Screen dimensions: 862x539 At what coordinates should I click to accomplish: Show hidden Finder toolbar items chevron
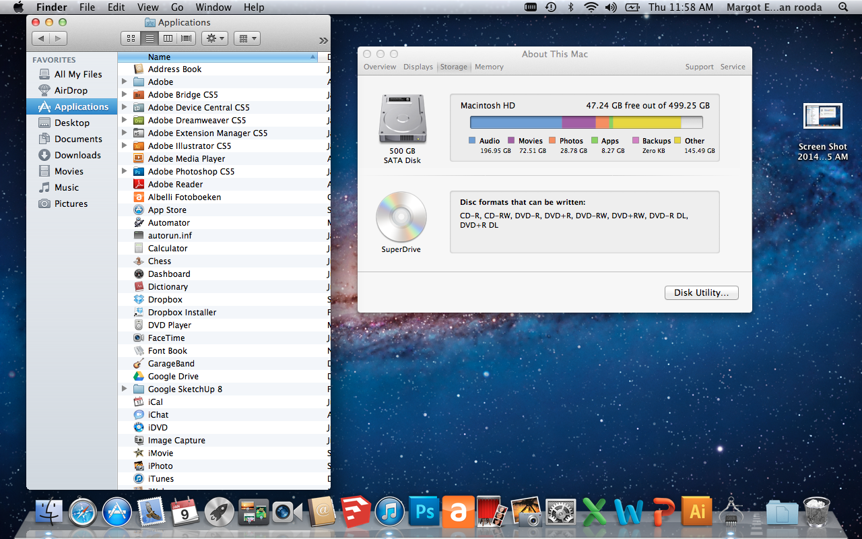tap(323, 40)
